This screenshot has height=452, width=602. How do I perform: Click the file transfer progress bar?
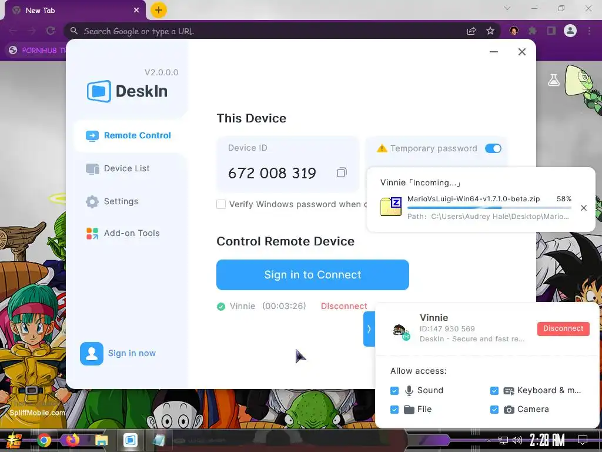click(489, 208)
